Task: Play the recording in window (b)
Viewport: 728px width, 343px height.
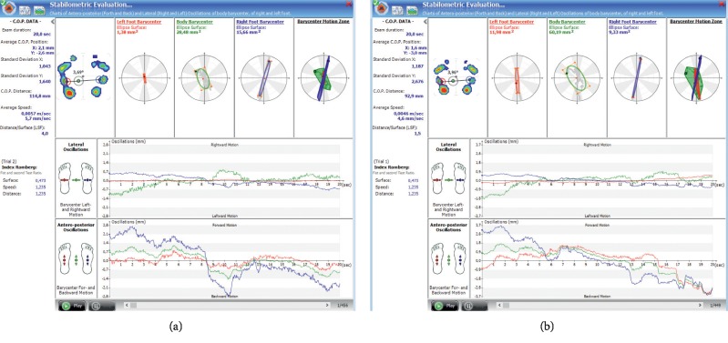Action: tap(445, 306)
